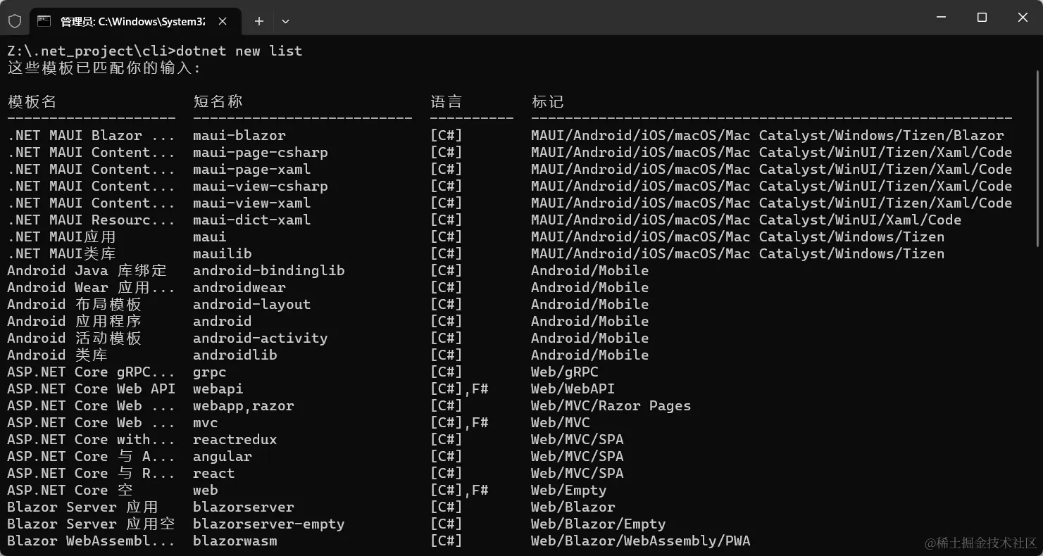The width and height of the screenshot is (1043, 556).
Task: Click 'Blazor Server 应用空' template name
Action: [92, 524]
